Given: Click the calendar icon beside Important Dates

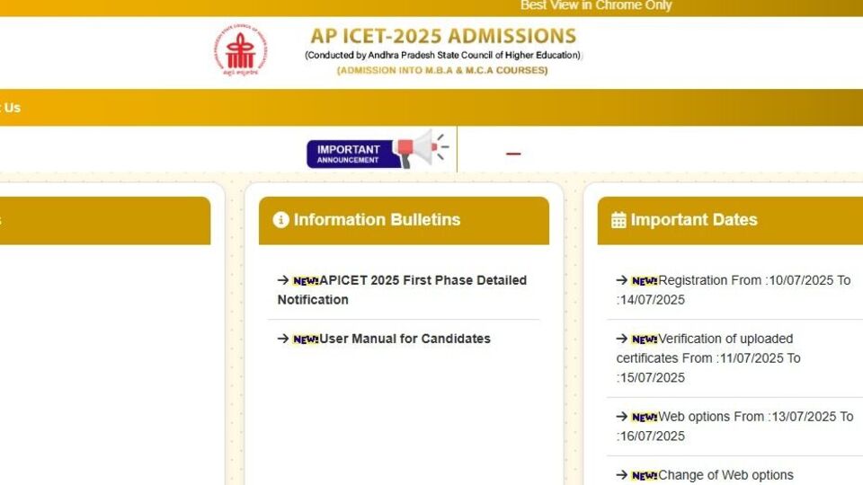Looking at the screenshot, I should tap(618, 220).
